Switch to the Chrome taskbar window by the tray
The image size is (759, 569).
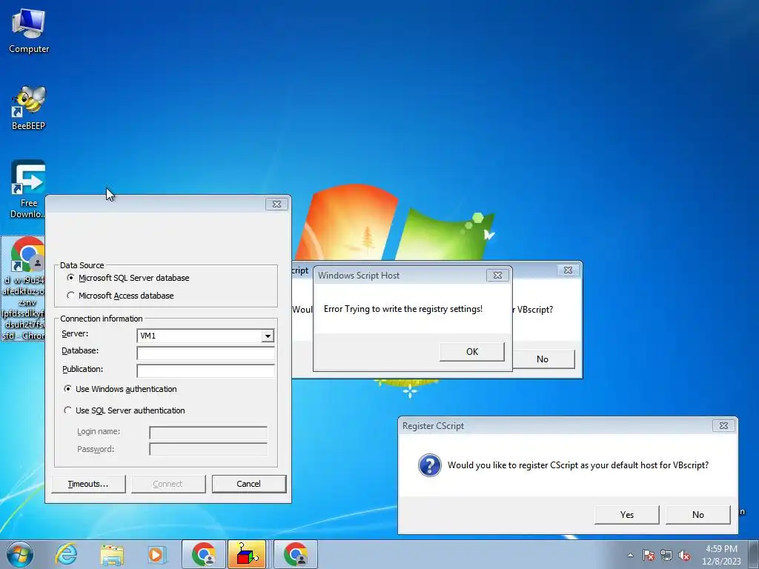[296, 554]
